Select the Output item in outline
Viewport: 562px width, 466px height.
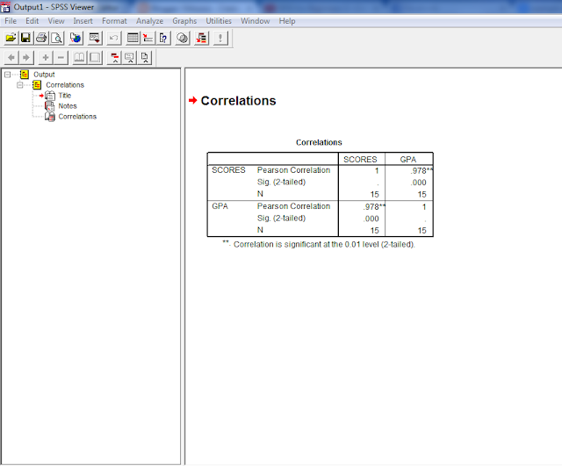44,75
